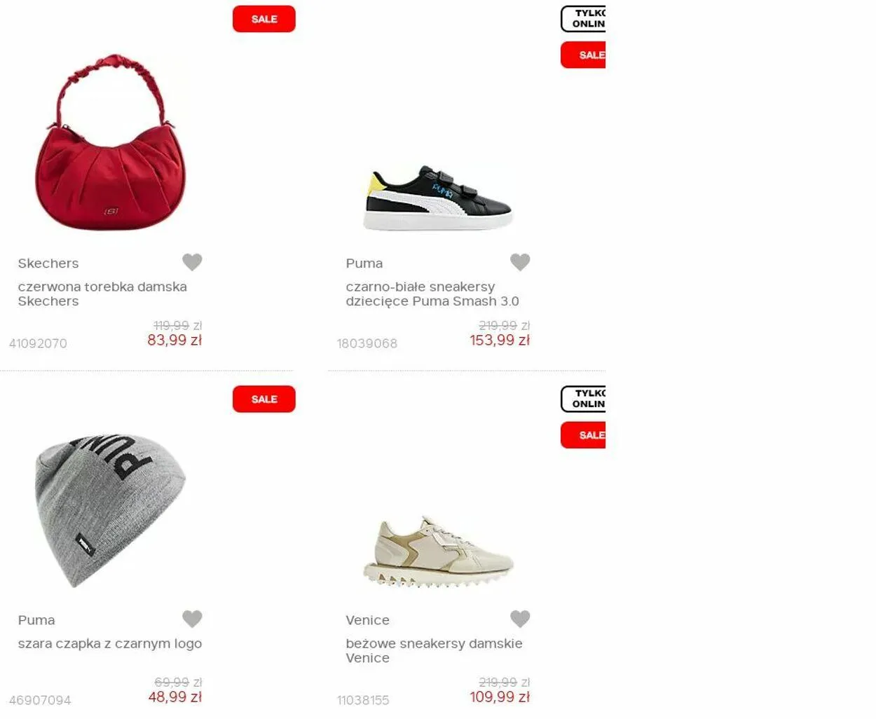Open the black-white Puma sneaker image
876x719 pixels.
[439, 198]
